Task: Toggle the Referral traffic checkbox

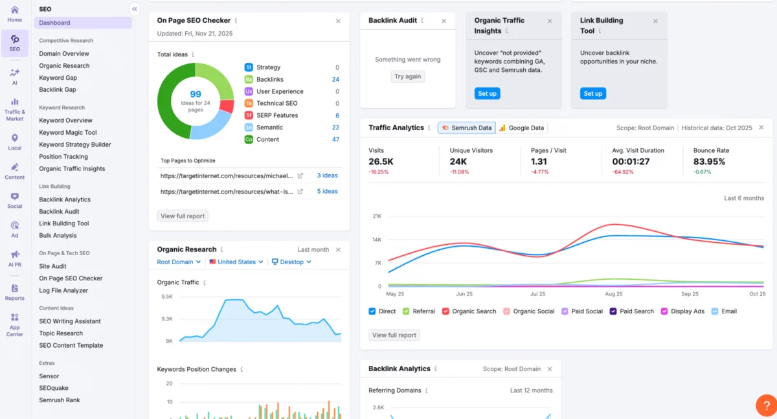Action: point(406,311)
